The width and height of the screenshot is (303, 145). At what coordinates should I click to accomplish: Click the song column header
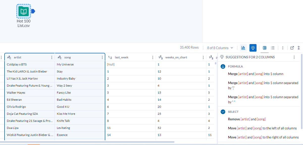[x=80, y=57]
